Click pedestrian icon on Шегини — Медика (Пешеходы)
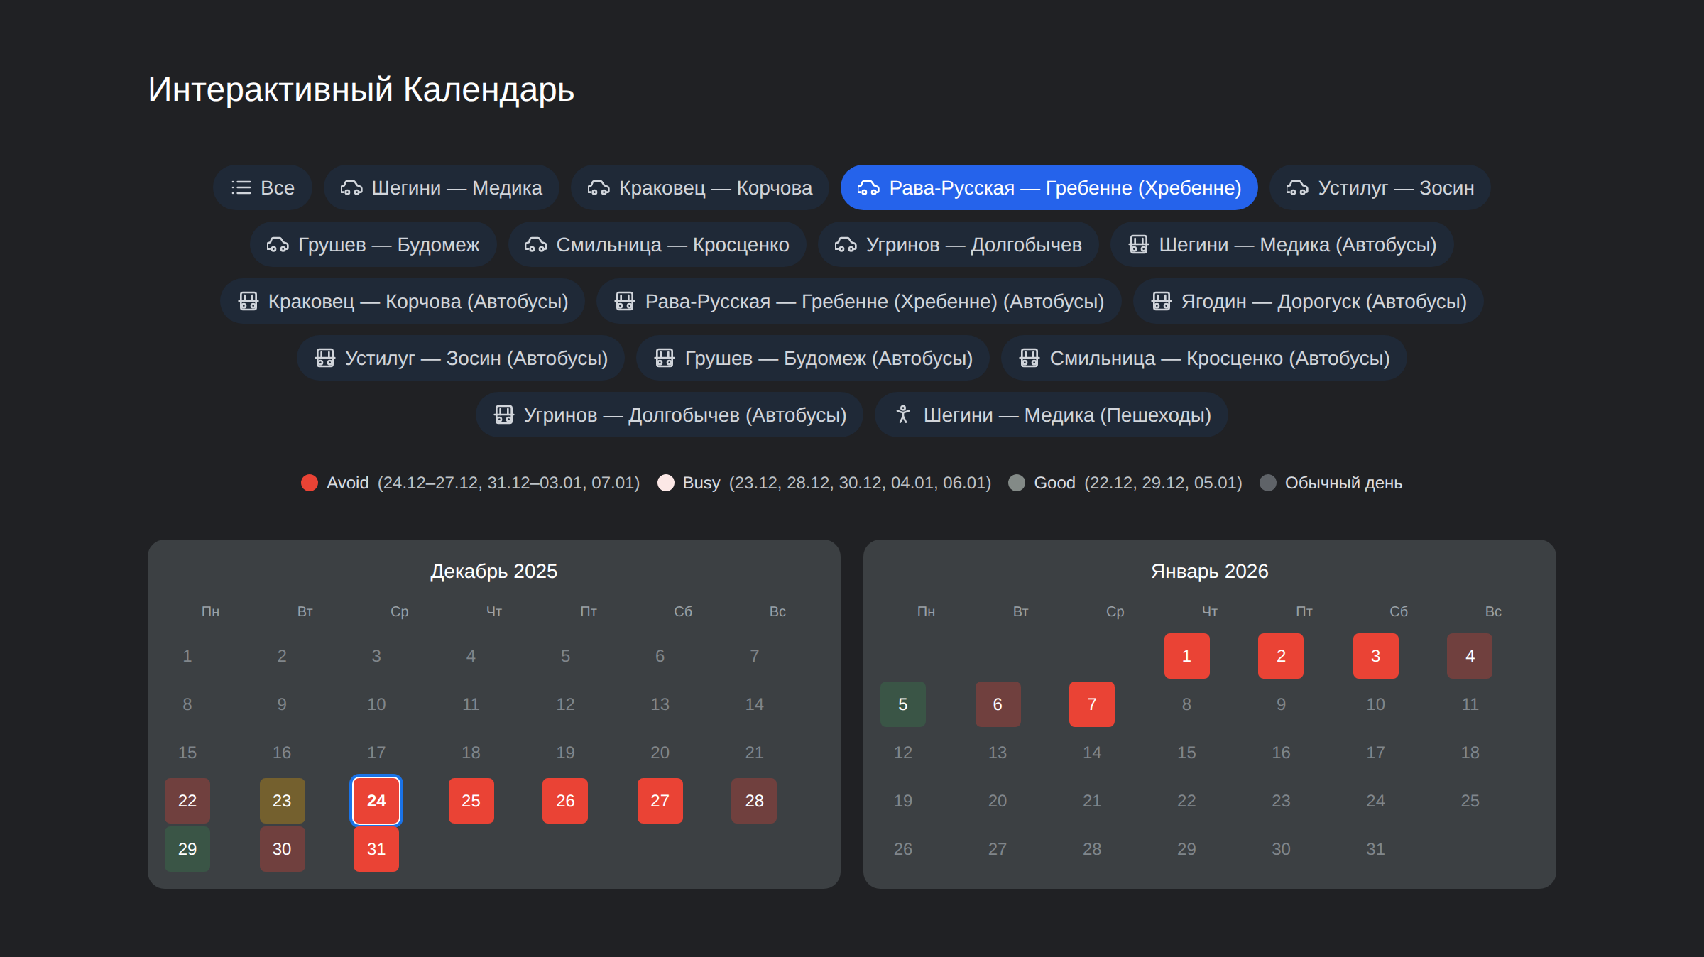The height and width of the screenshot is (957, 1704). [x=902, y=415]
